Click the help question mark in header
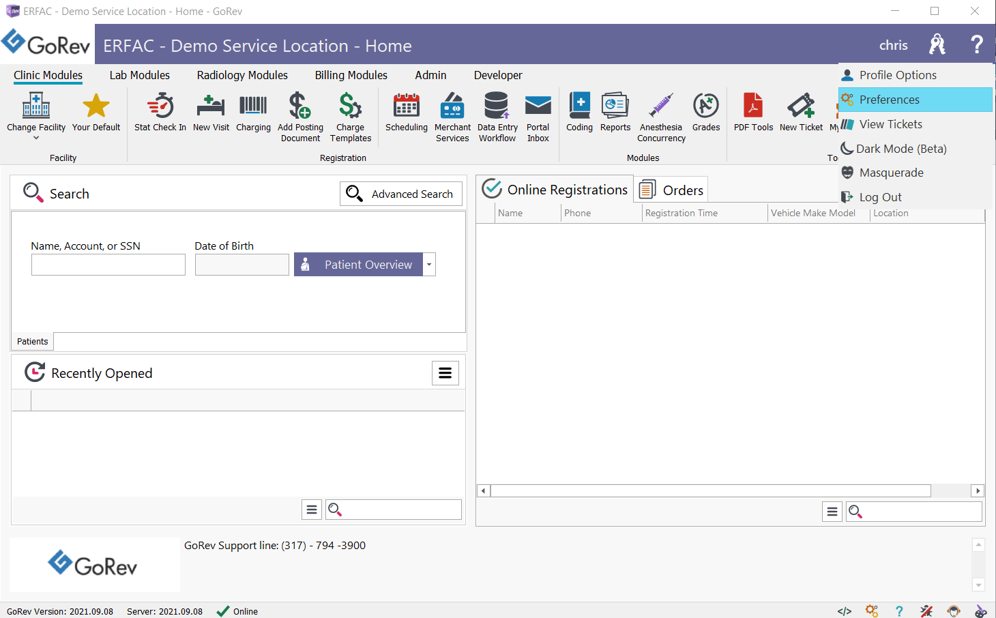 coord(977,44)
